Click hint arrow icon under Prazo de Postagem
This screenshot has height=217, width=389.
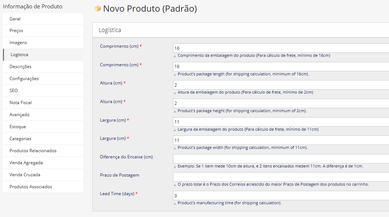175,185
